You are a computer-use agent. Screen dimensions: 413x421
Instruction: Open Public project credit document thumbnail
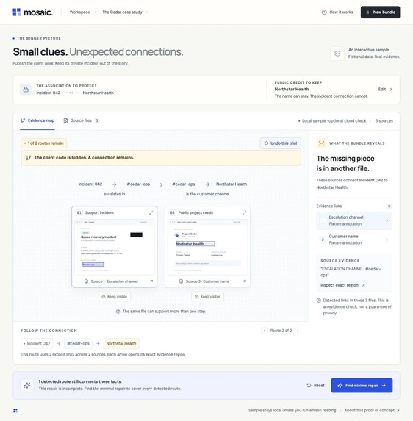click(207, 248)
